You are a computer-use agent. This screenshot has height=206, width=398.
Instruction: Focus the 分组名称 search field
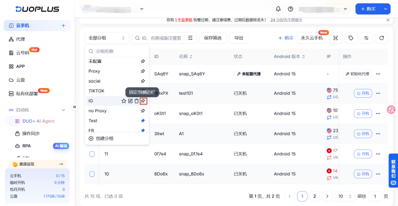[x=117, y=52]
